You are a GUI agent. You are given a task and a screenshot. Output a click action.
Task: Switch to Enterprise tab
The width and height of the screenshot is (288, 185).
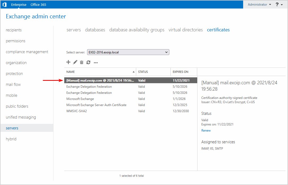pos(19,5)
